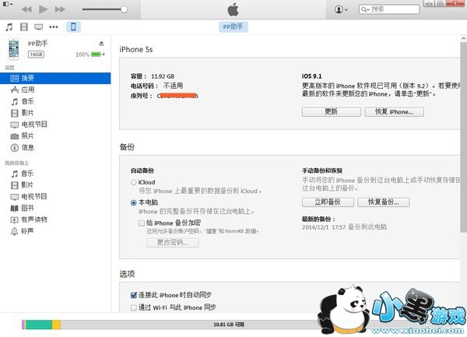Image resolution: width=467 pixels, height=337 pixels.
Task: Check 给 iPhone 备份加密 checkbox
Action: coord(142,223)
